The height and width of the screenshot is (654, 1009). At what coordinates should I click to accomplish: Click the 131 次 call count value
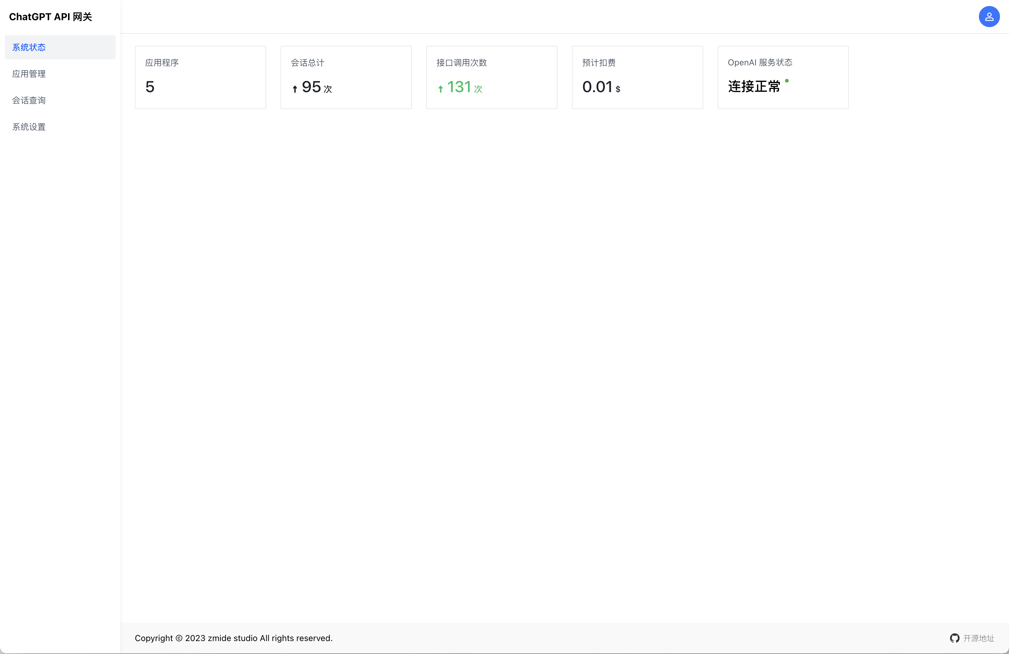tap(464, 87)
